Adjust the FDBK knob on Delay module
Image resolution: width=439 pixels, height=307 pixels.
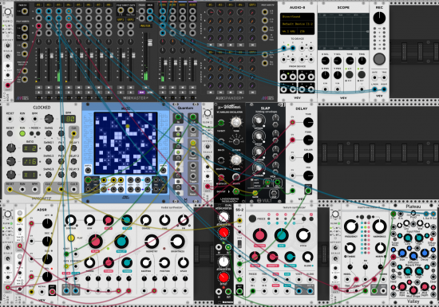pos(308,140)
